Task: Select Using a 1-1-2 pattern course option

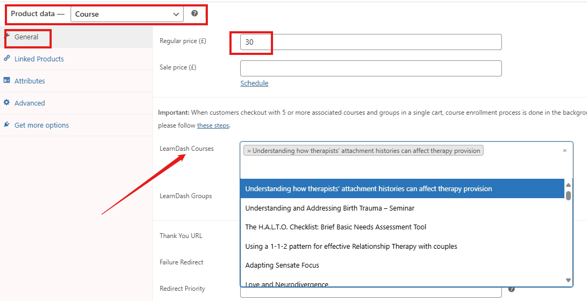Action: pos(402,246)
